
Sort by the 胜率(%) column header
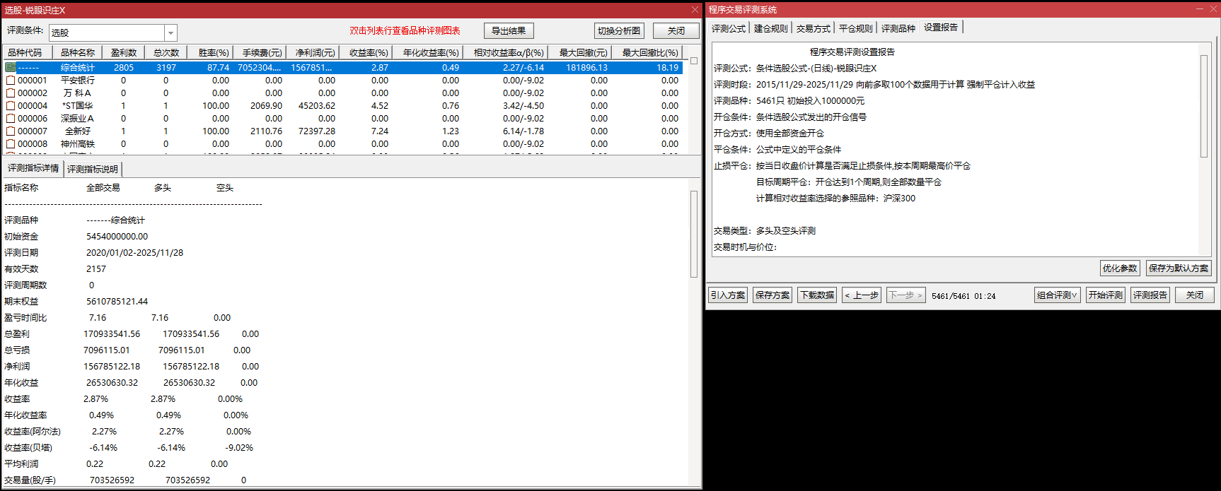coord(214,53)
